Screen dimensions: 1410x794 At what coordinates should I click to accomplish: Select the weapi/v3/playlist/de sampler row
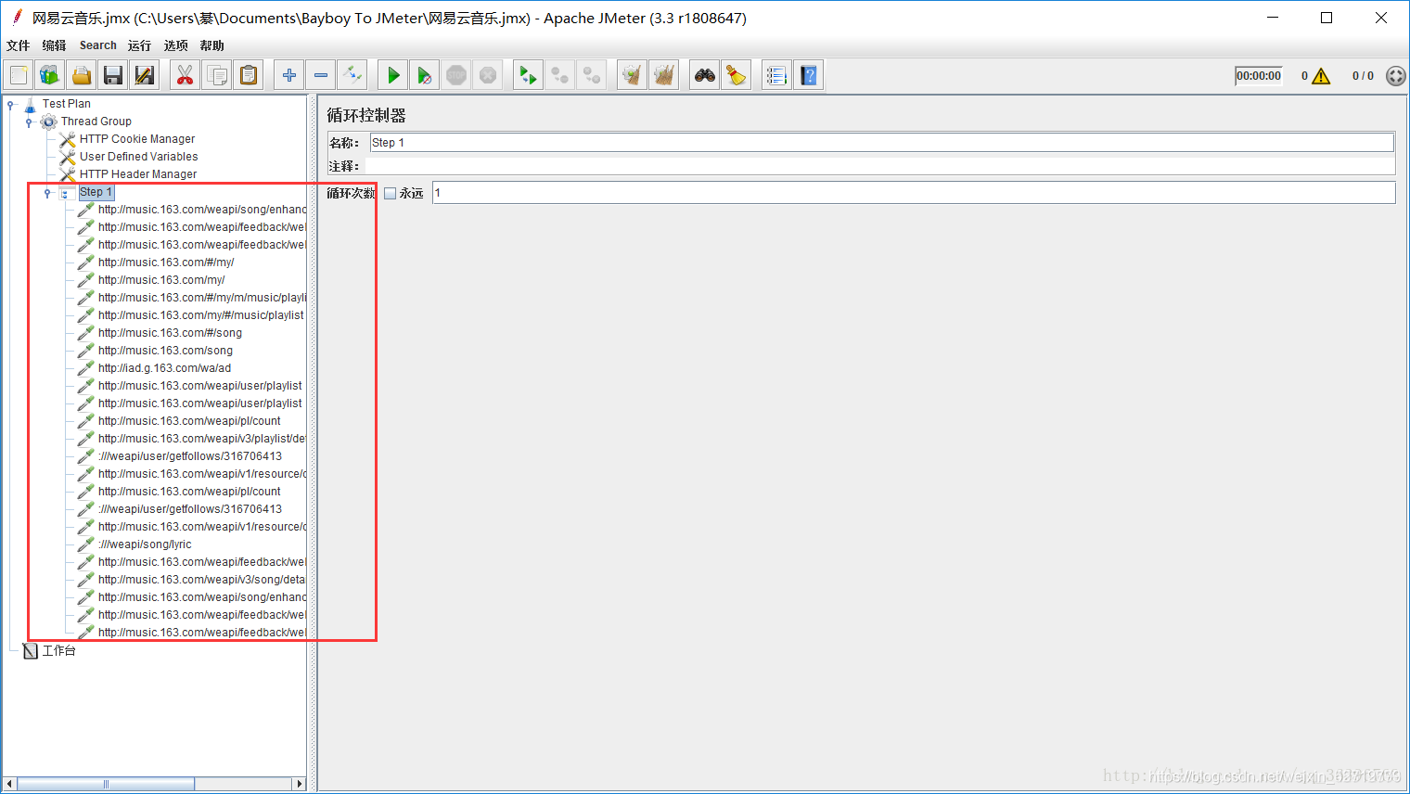pyautogui.click(x=201, y=439)
